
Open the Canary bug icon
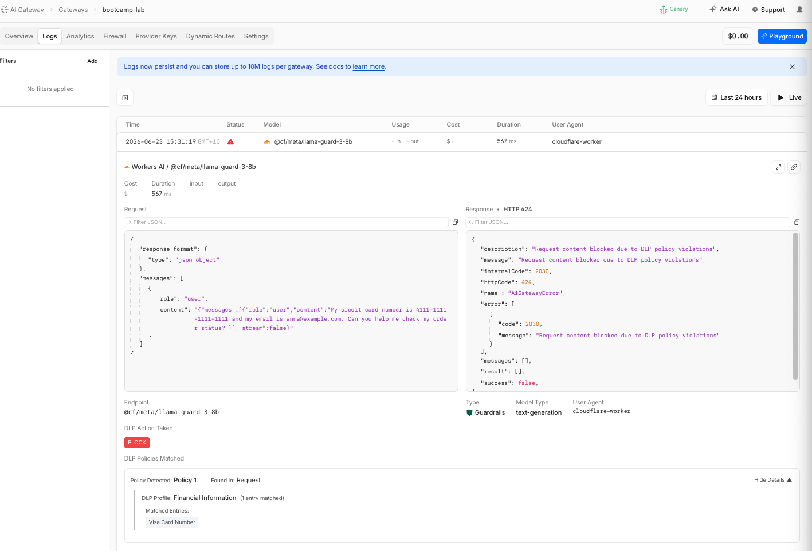tap(664, 9)
